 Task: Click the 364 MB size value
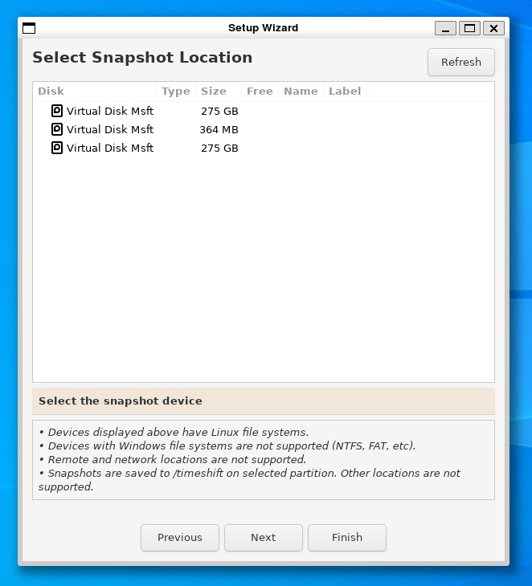tap(219, 130)
